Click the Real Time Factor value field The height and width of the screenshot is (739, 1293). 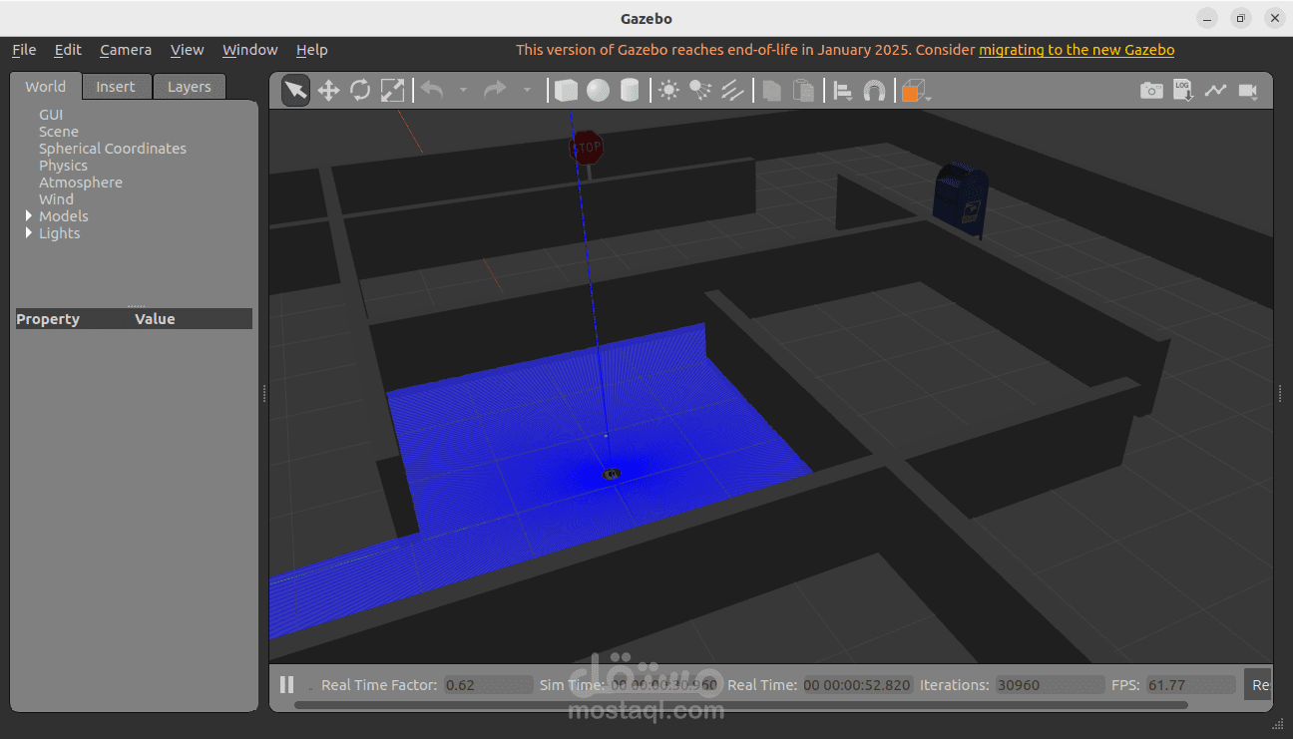[488, 685]
